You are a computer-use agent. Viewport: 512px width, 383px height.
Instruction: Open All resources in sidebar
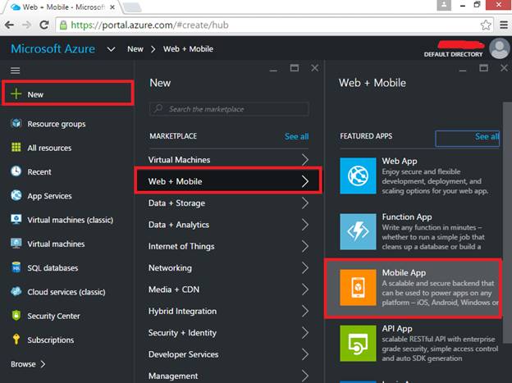click(49, 148)
